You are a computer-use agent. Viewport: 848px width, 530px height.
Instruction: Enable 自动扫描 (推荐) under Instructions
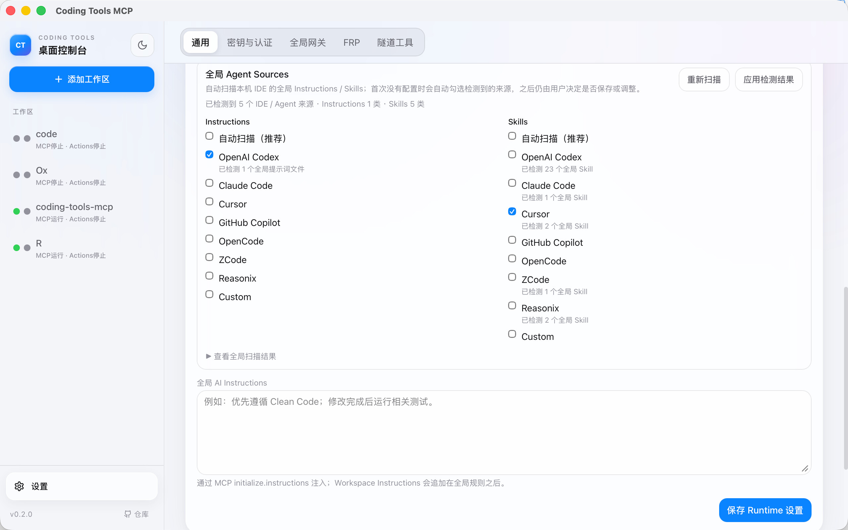pyautogui.click(x=209, y=136)
